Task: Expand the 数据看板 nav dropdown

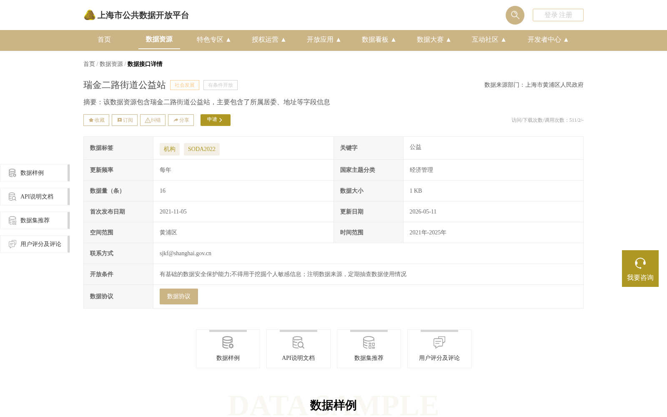Action: coord(379,40)
